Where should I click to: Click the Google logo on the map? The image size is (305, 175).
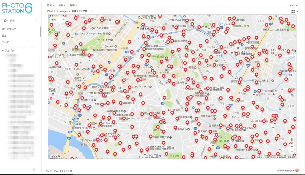pyautogui.click(x=55, y=156)
